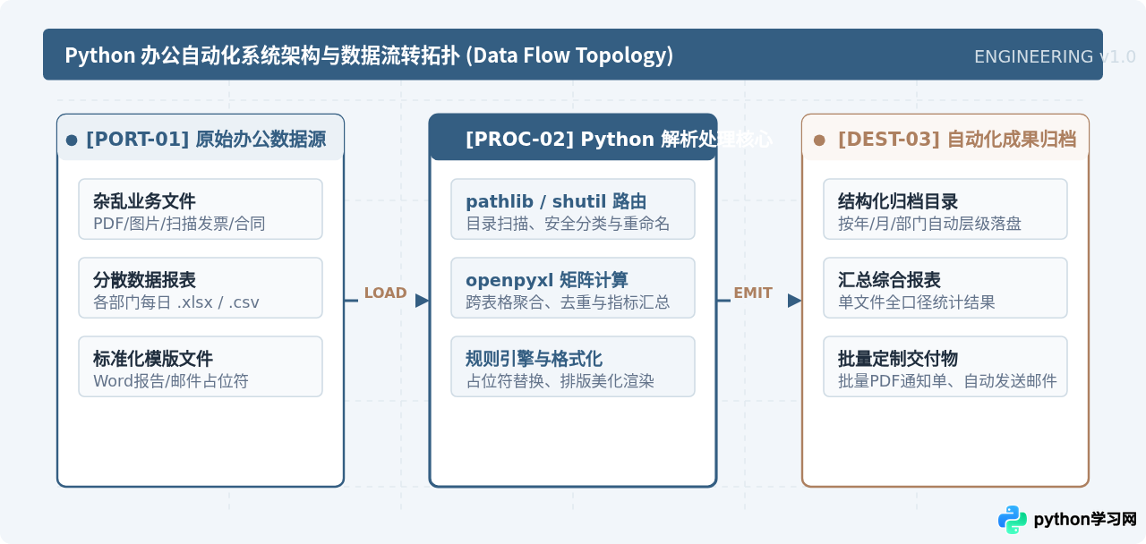Screen dimensions: 1146x544
Task: Click the ENGINEERING v1.0 label
Action: coord(1055,56)
